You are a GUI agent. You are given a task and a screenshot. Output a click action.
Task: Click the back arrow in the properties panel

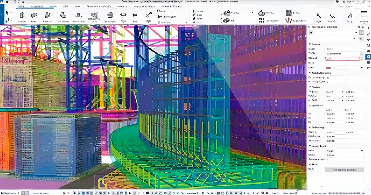(311, 33)
